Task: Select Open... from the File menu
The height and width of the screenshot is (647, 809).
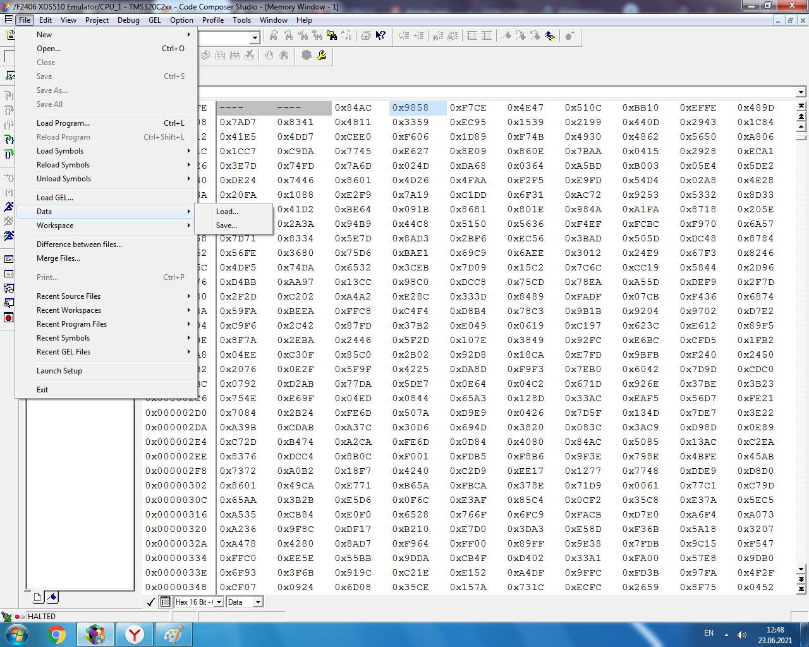Action: pos(106,49)
